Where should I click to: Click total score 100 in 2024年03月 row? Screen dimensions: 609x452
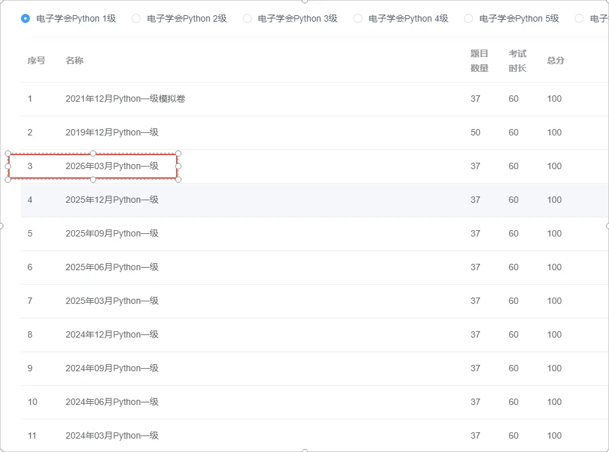tap(554, 435)
